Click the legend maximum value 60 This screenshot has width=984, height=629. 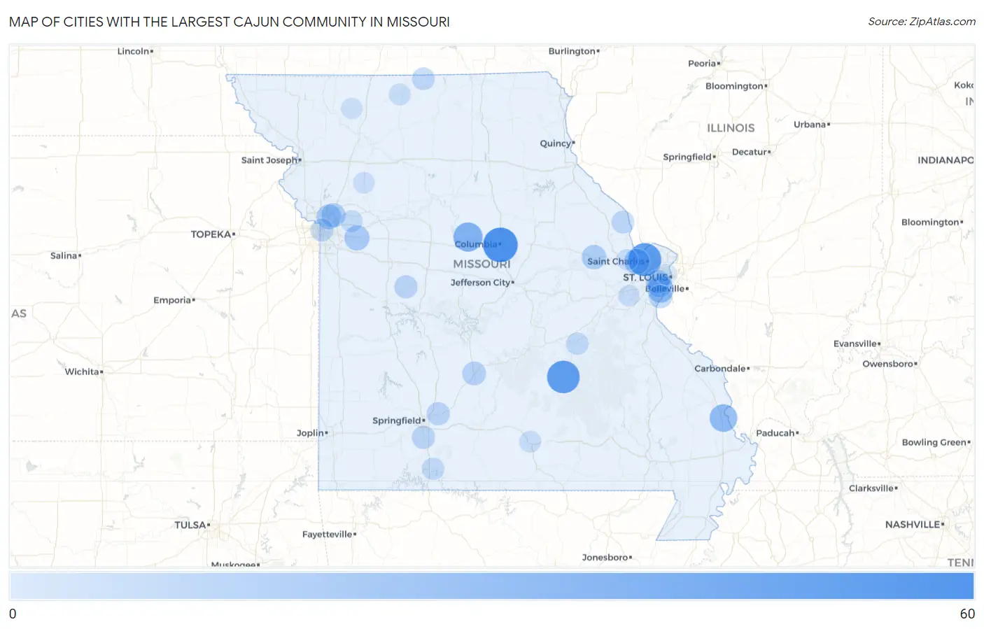(x=967, y=614)
